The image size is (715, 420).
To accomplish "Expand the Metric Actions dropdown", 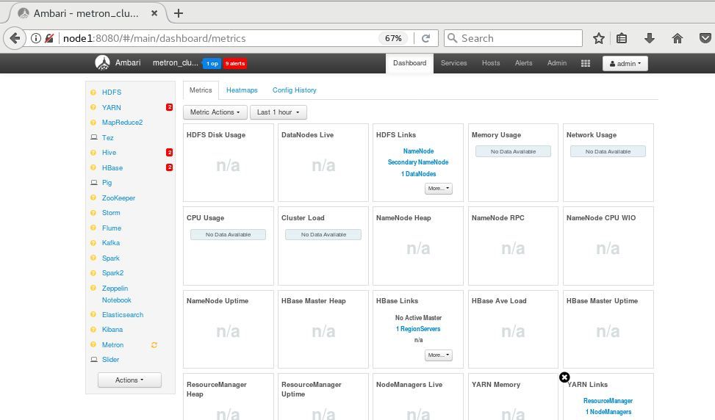I will [x=215, y=112].
